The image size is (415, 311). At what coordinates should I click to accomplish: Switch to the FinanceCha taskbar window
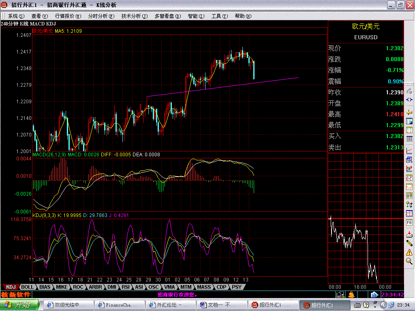(120, 305)
